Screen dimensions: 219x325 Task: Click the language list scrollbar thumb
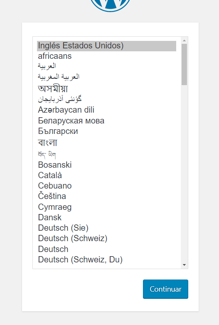185,64
